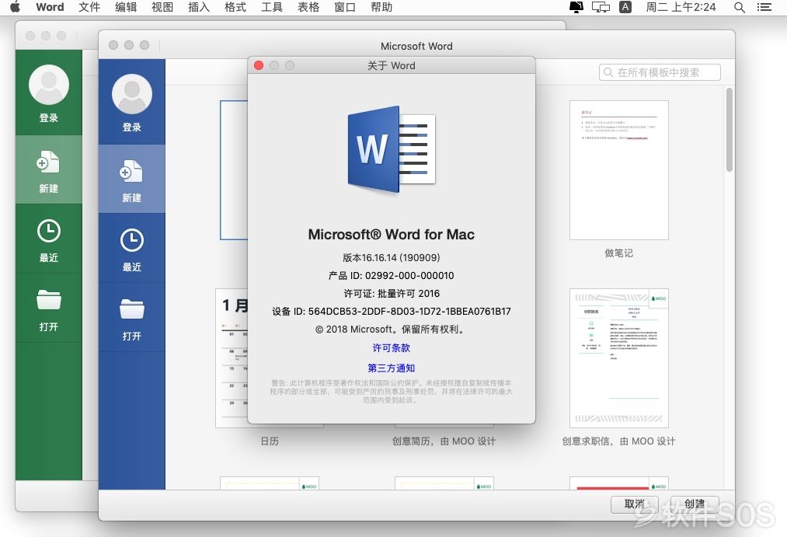Select 打开 in the blue Word sidebar
The image size is (787, 537).
tap(132, 318)
